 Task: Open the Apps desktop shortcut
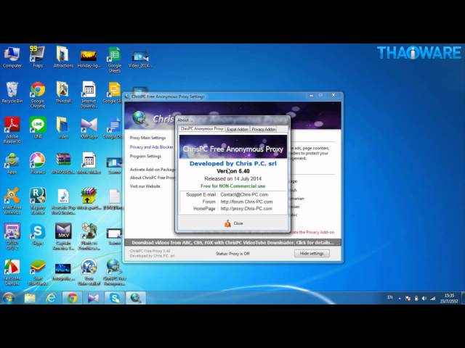pos(12,163)
